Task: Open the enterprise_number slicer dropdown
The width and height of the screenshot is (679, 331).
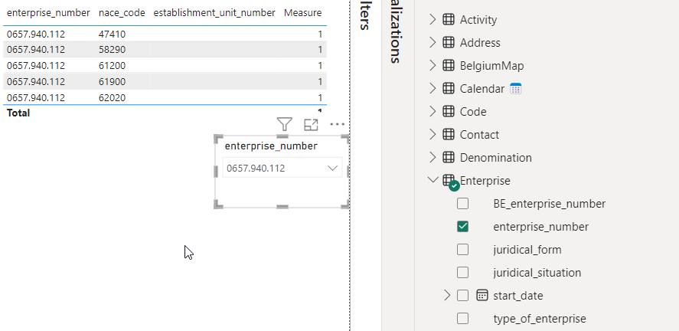Action: coord(332,168)
